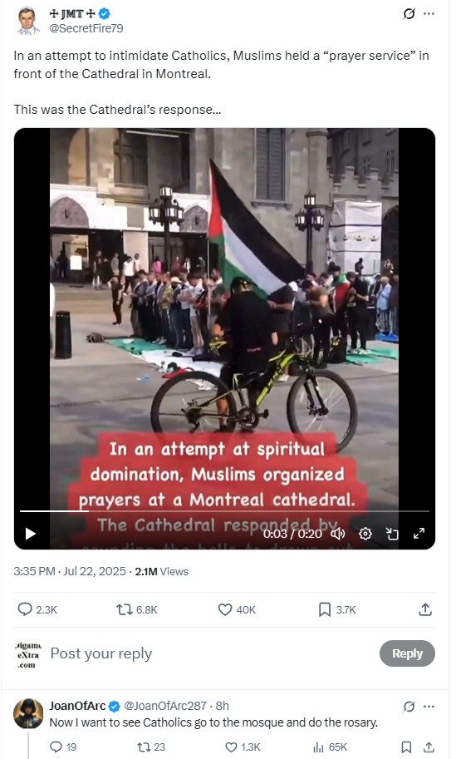Open the JoanOfArc profile name
456x759 pixels.
click(x=77, y=706)
